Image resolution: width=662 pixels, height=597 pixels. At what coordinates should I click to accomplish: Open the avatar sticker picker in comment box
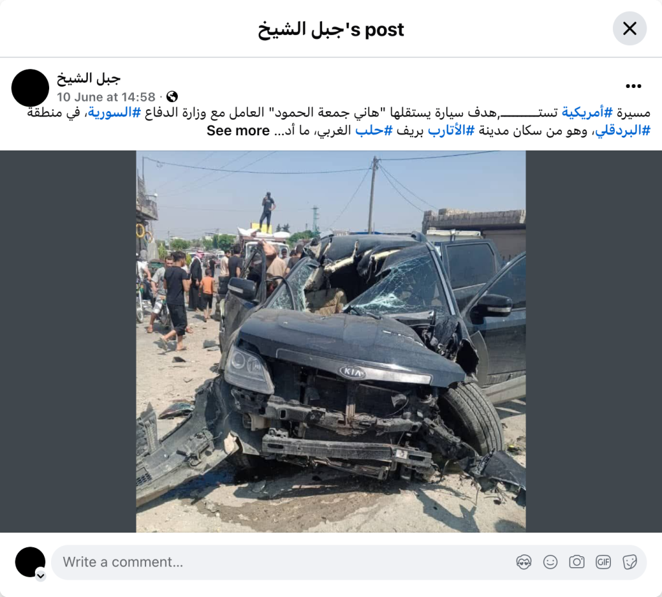(x=524, y=562)
